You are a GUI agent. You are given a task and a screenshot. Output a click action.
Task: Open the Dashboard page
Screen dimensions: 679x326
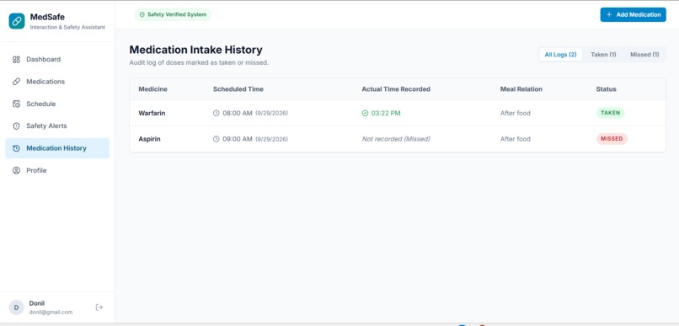click(x=57, y=59)
